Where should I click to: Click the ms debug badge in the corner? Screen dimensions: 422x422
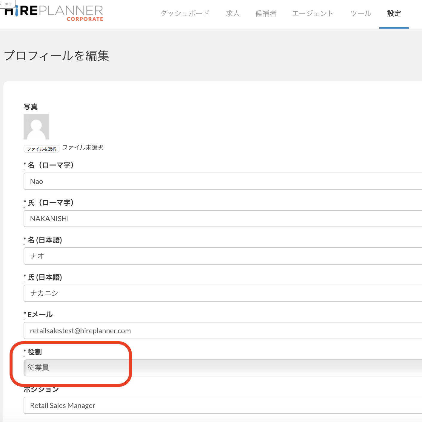pyautogui.click(x=8, y=4)
